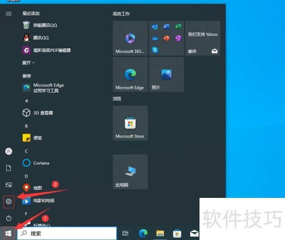Screen dimensions: 285x240
Task: Open 地图 maps app
Action: tap(32, 188)
